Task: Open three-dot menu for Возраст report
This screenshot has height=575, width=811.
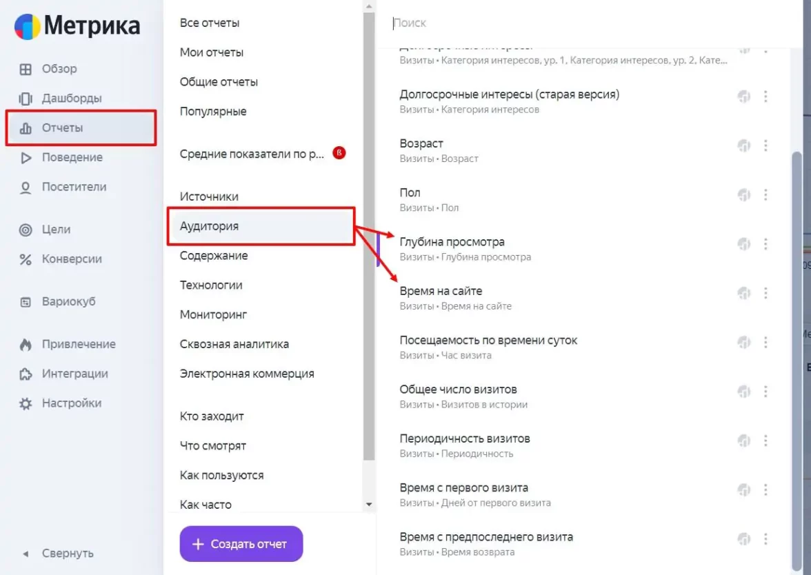Action: (765, 145)
